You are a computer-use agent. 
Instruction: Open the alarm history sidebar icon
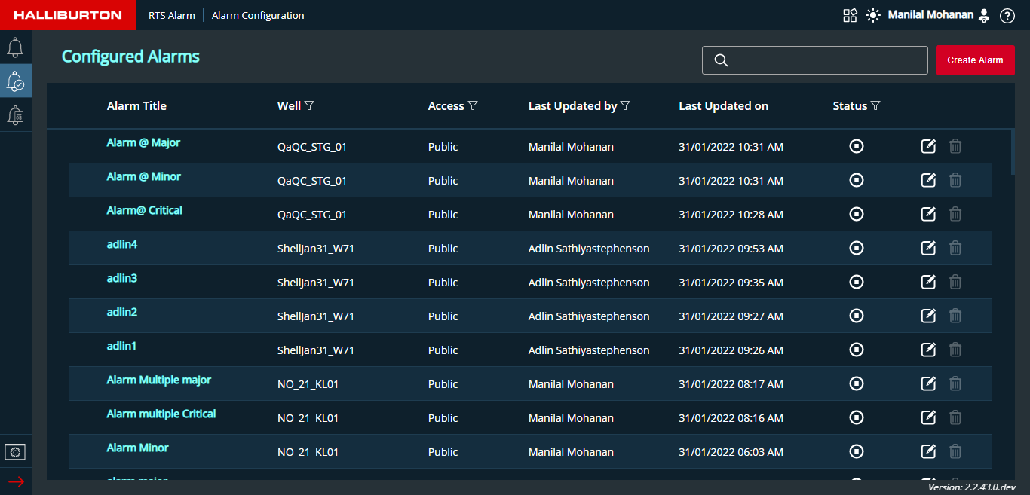[15, 115]
